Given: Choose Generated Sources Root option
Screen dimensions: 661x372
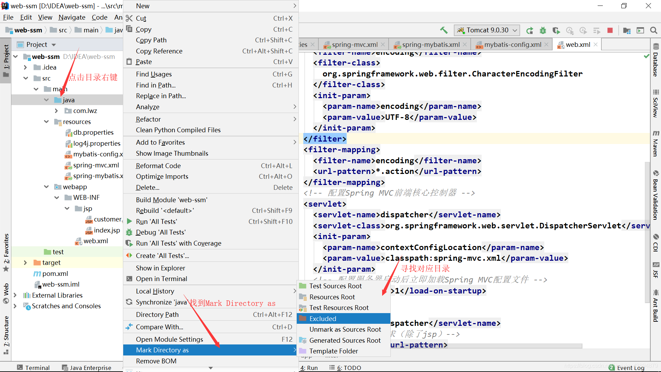Looking at the screenshot, I should 344,340.
